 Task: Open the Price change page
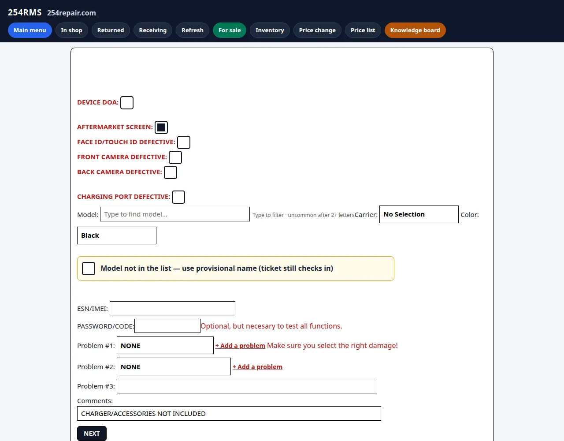(317, 30)
